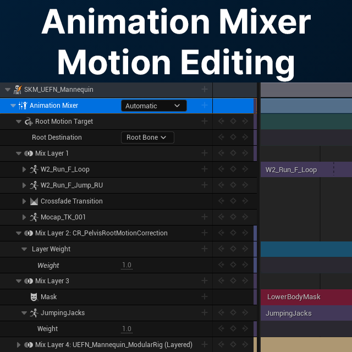Expand the Crossfade Transition row
The image size is (352, 352).
pos(24,201)
